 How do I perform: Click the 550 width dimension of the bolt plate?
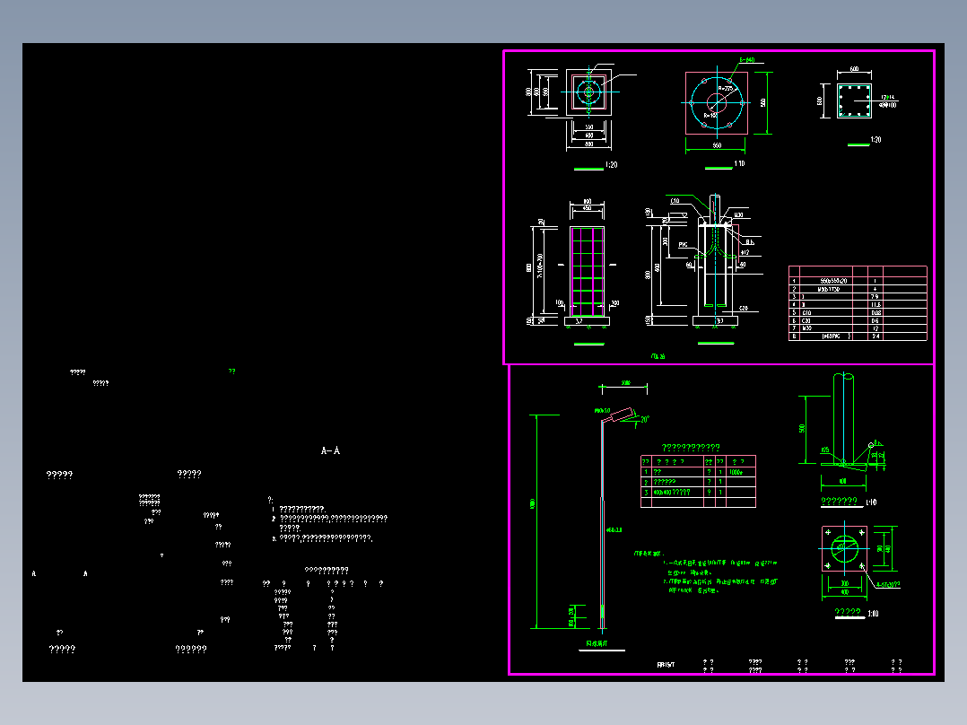pos(717,145)
